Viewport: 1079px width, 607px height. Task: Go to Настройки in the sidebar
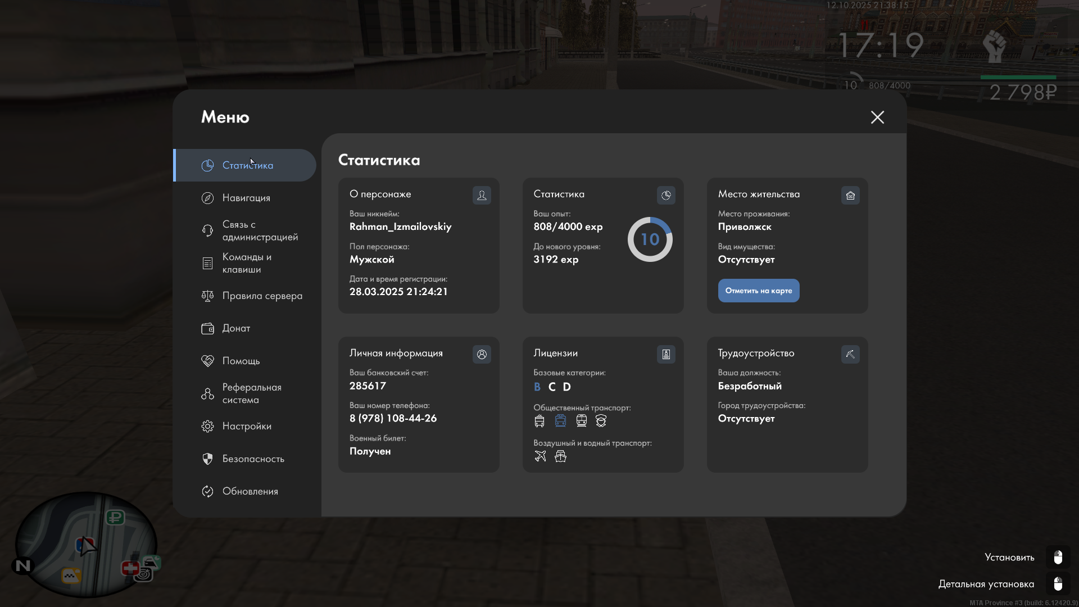(x=247, y=426)
